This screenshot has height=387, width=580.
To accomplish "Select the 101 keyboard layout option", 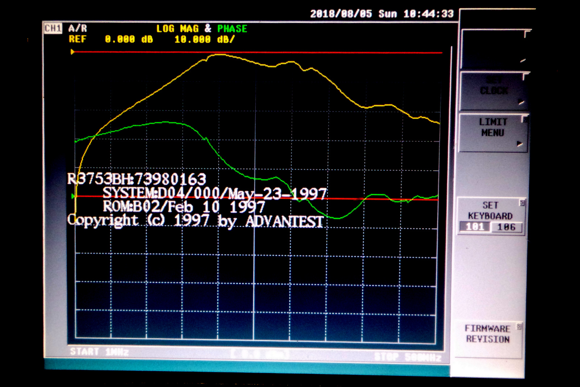I will pyautogui.click(x=475, y=227).
